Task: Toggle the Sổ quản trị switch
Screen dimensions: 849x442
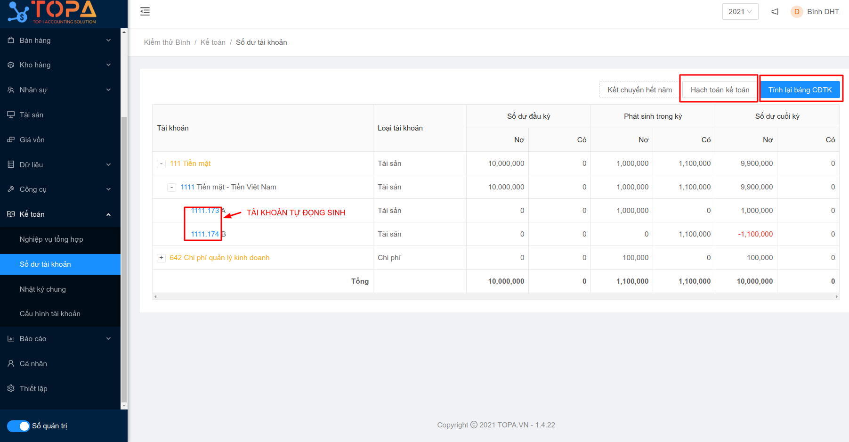Action: (x=18, y=426)
